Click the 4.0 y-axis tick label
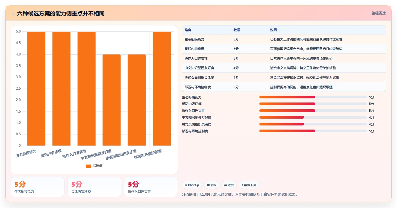 pos(18,54)
